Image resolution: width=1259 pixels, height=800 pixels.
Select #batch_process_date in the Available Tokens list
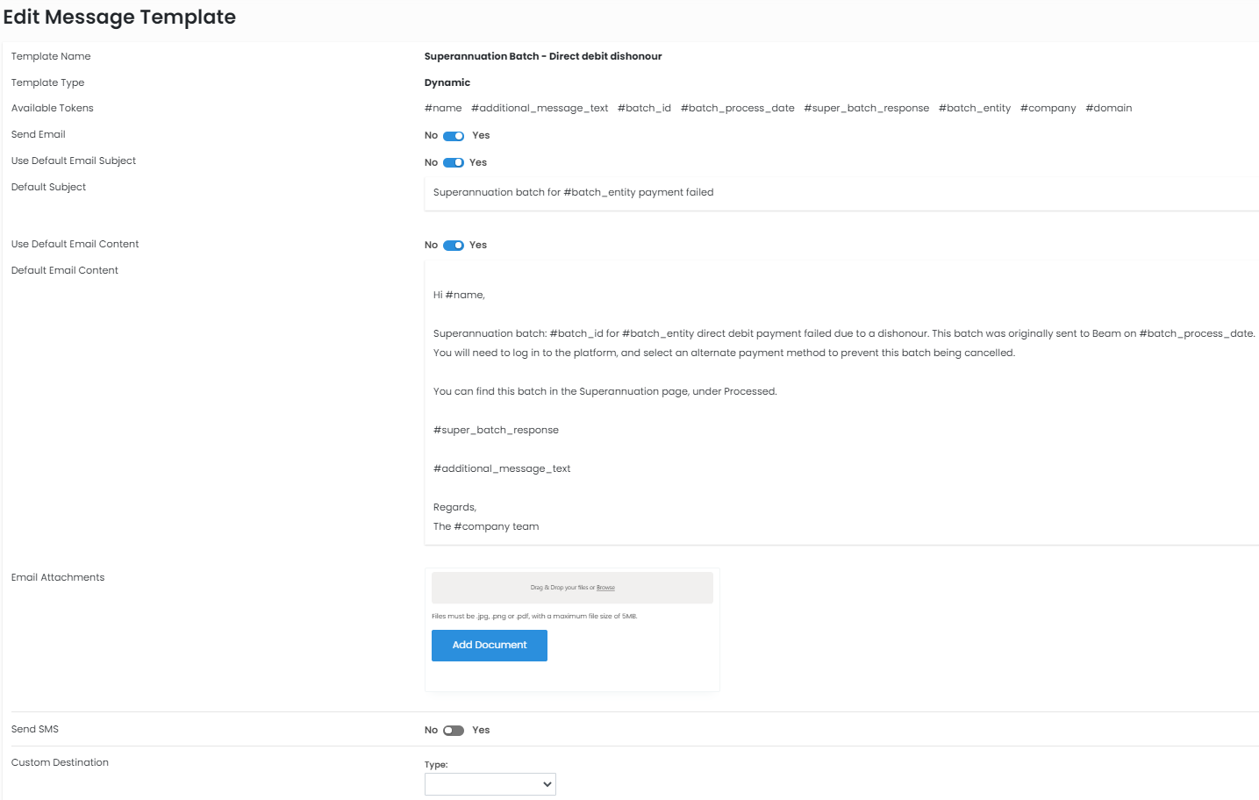click(x=737, y=109)
